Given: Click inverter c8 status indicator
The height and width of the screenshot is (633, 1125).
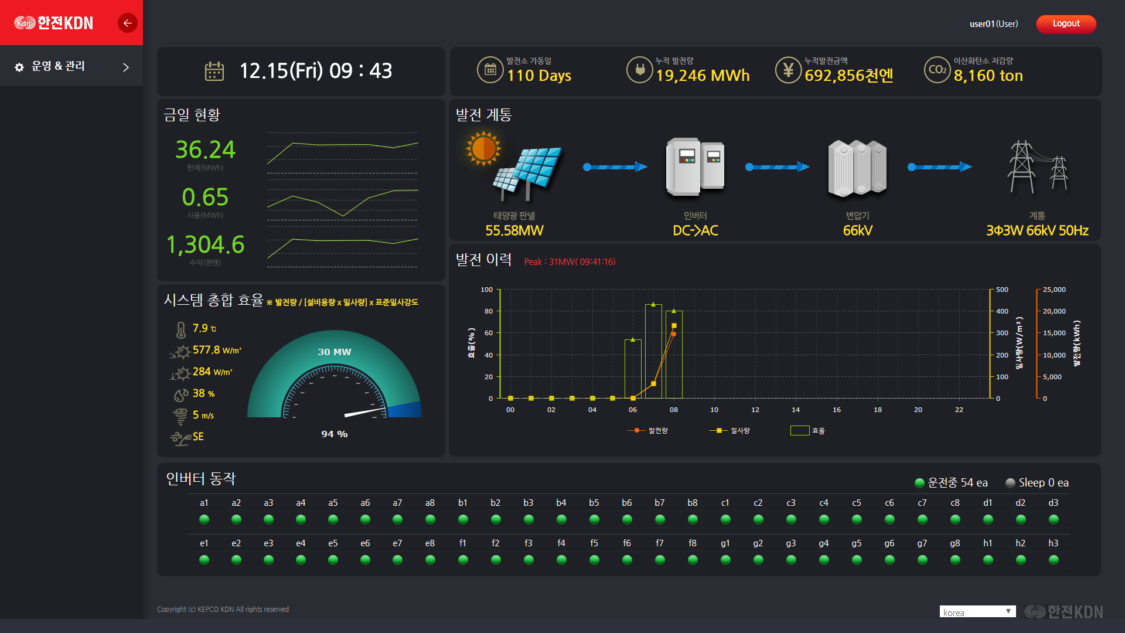Looking at the screenshot, I should tap(955, 519).
